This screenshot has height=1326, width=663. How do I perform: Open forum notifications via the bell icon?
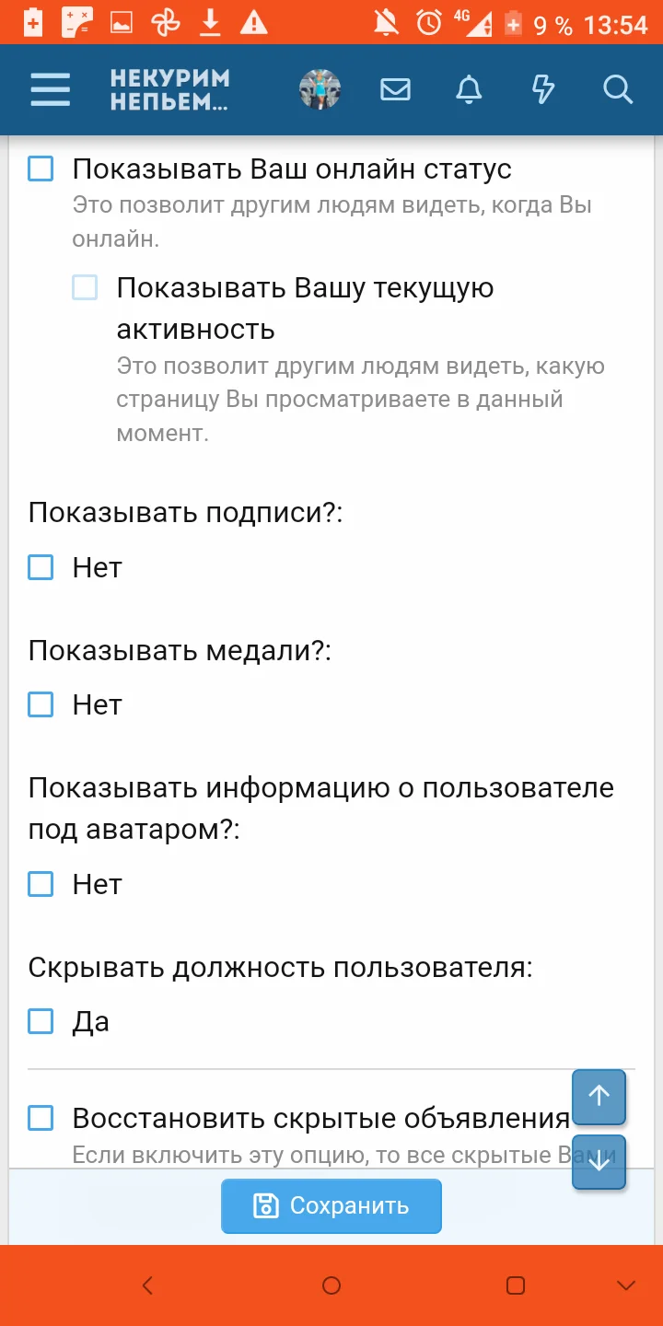(x=469, y=89)
